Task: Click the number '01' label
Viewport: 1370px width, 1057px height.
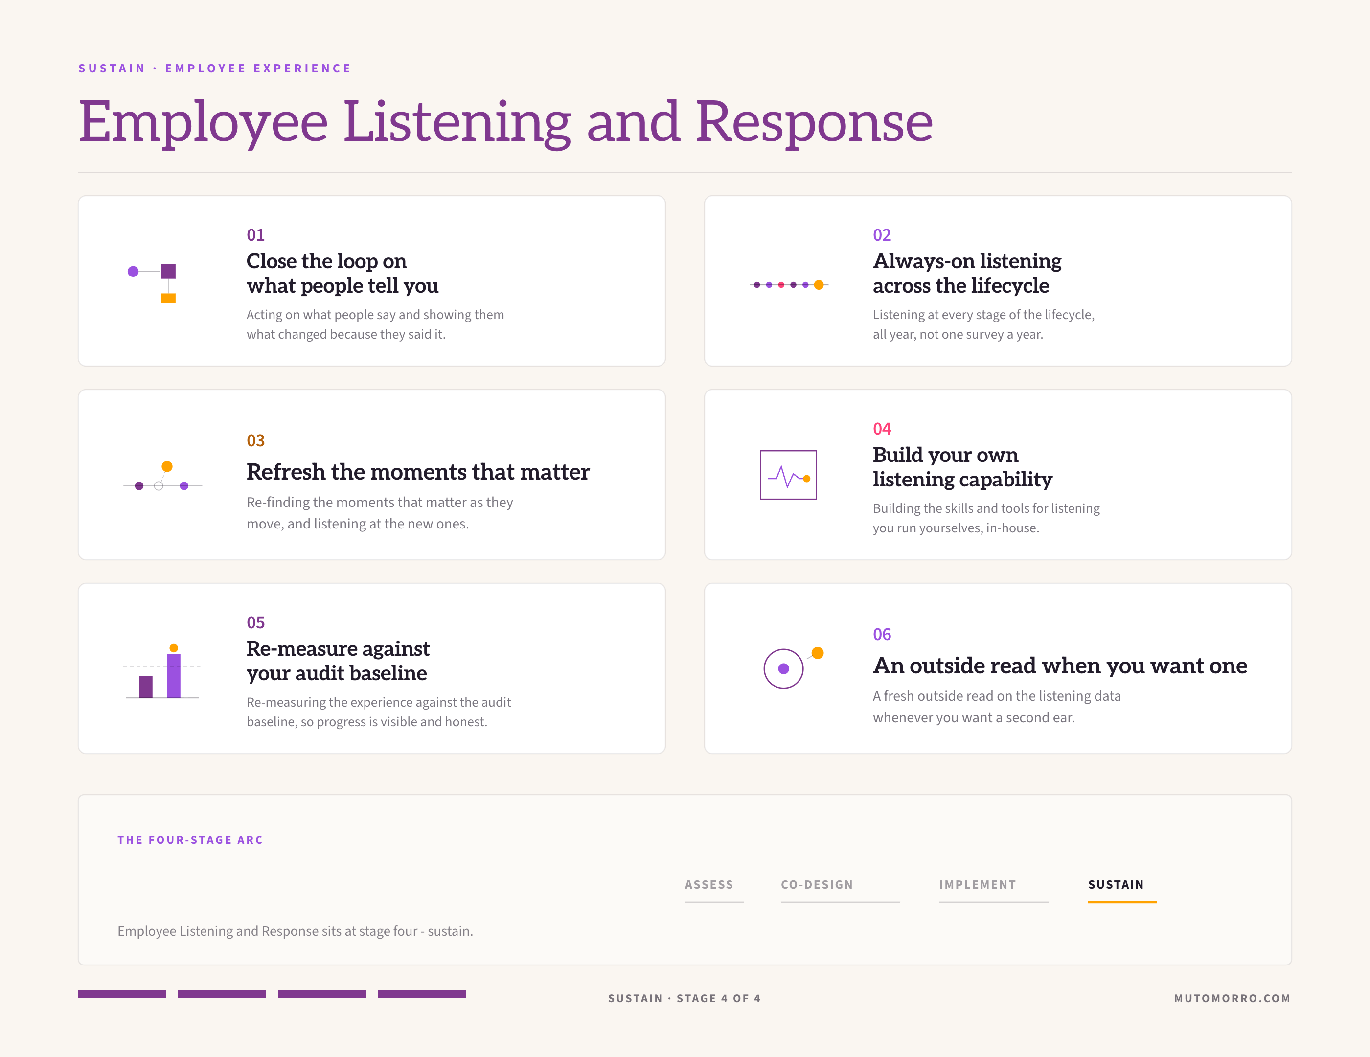Action: tap(255, 235)
